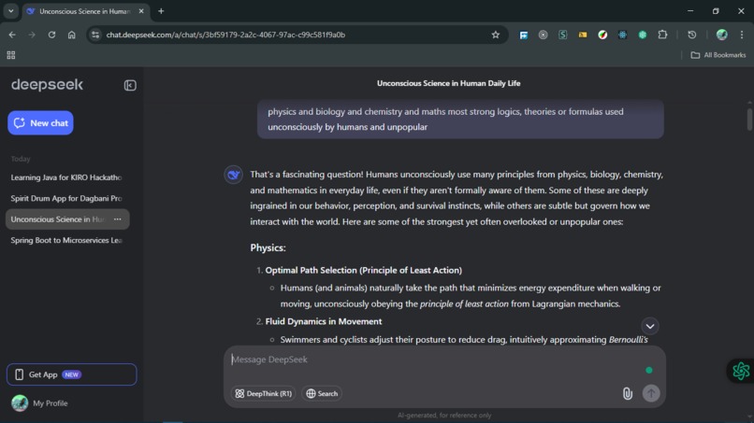
Task: Jump to bottom with down-chevron button
Action: coord(649,326)
